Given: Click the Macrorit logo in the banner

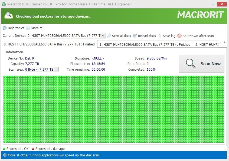Looking at the screenshot, I should tap(200, 15).
